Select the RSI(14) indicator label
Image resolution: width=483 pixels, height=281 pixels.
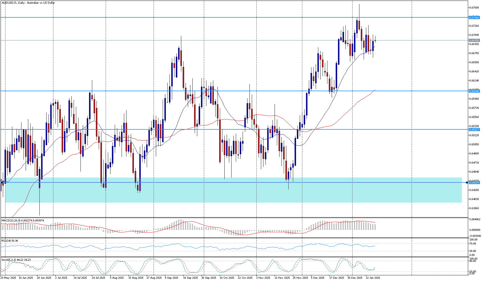(x=10, y=241)
